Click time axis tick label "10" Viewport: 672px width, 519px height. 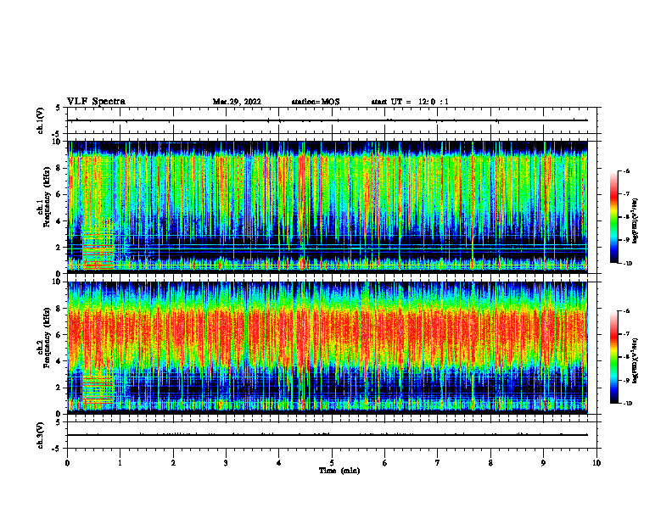point(596,463)
